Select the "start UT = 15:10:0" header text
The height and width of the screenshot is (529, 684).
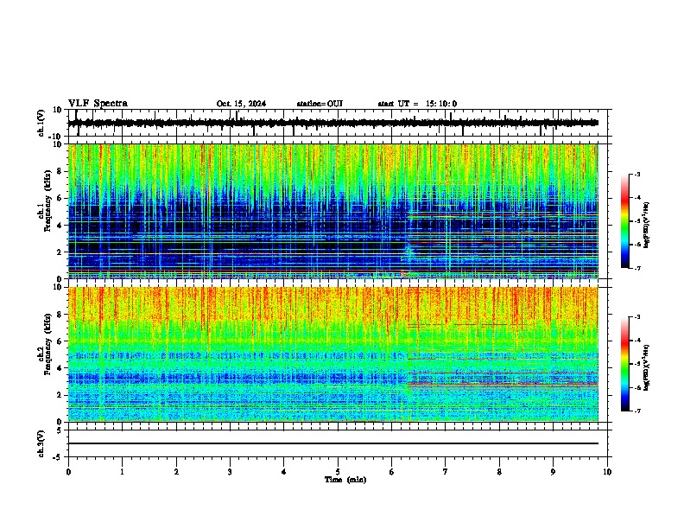coord(417,104)
